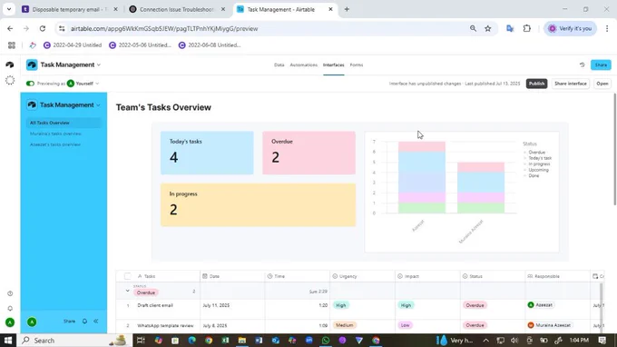Screen dimensions: 617x347
Task: Collapse sidebar with double-chevron icon
Action: coord(96,322)
